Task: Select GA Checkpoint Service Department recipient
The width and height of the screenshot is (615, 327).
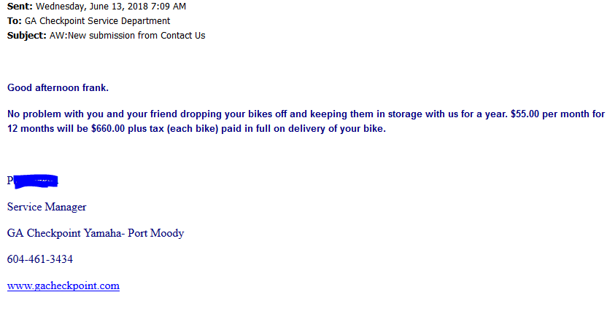Action: pos(97,20)
